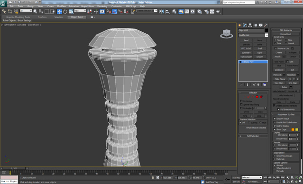Click the orange Show Cage color swatch
Screen dimensions: 303x184
point(293,129)
